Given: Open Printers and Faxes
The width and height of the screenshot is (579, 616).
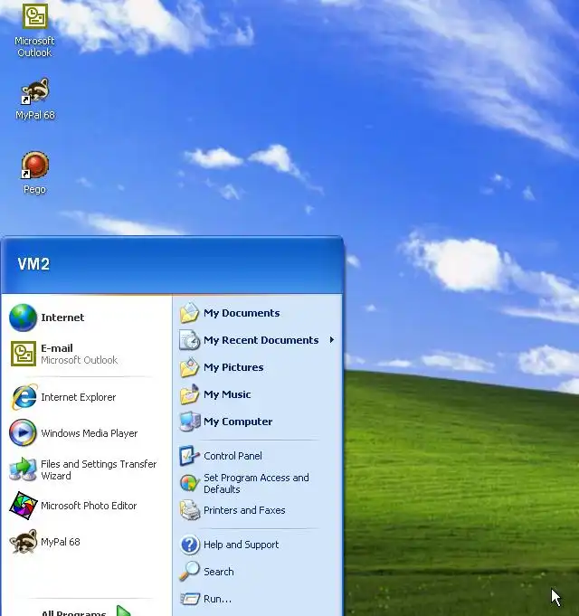Looking at the screenshot, I should point(257,510).
